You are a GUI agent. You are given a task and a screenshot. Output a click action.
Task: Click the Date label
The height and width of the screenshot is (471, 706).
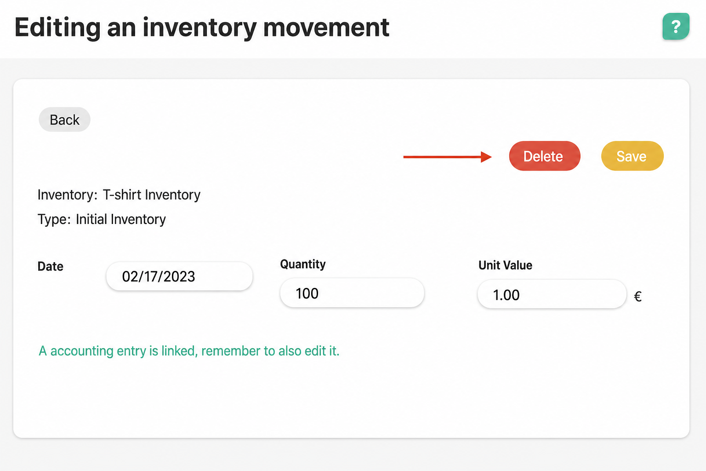click(x=51, y=266)
